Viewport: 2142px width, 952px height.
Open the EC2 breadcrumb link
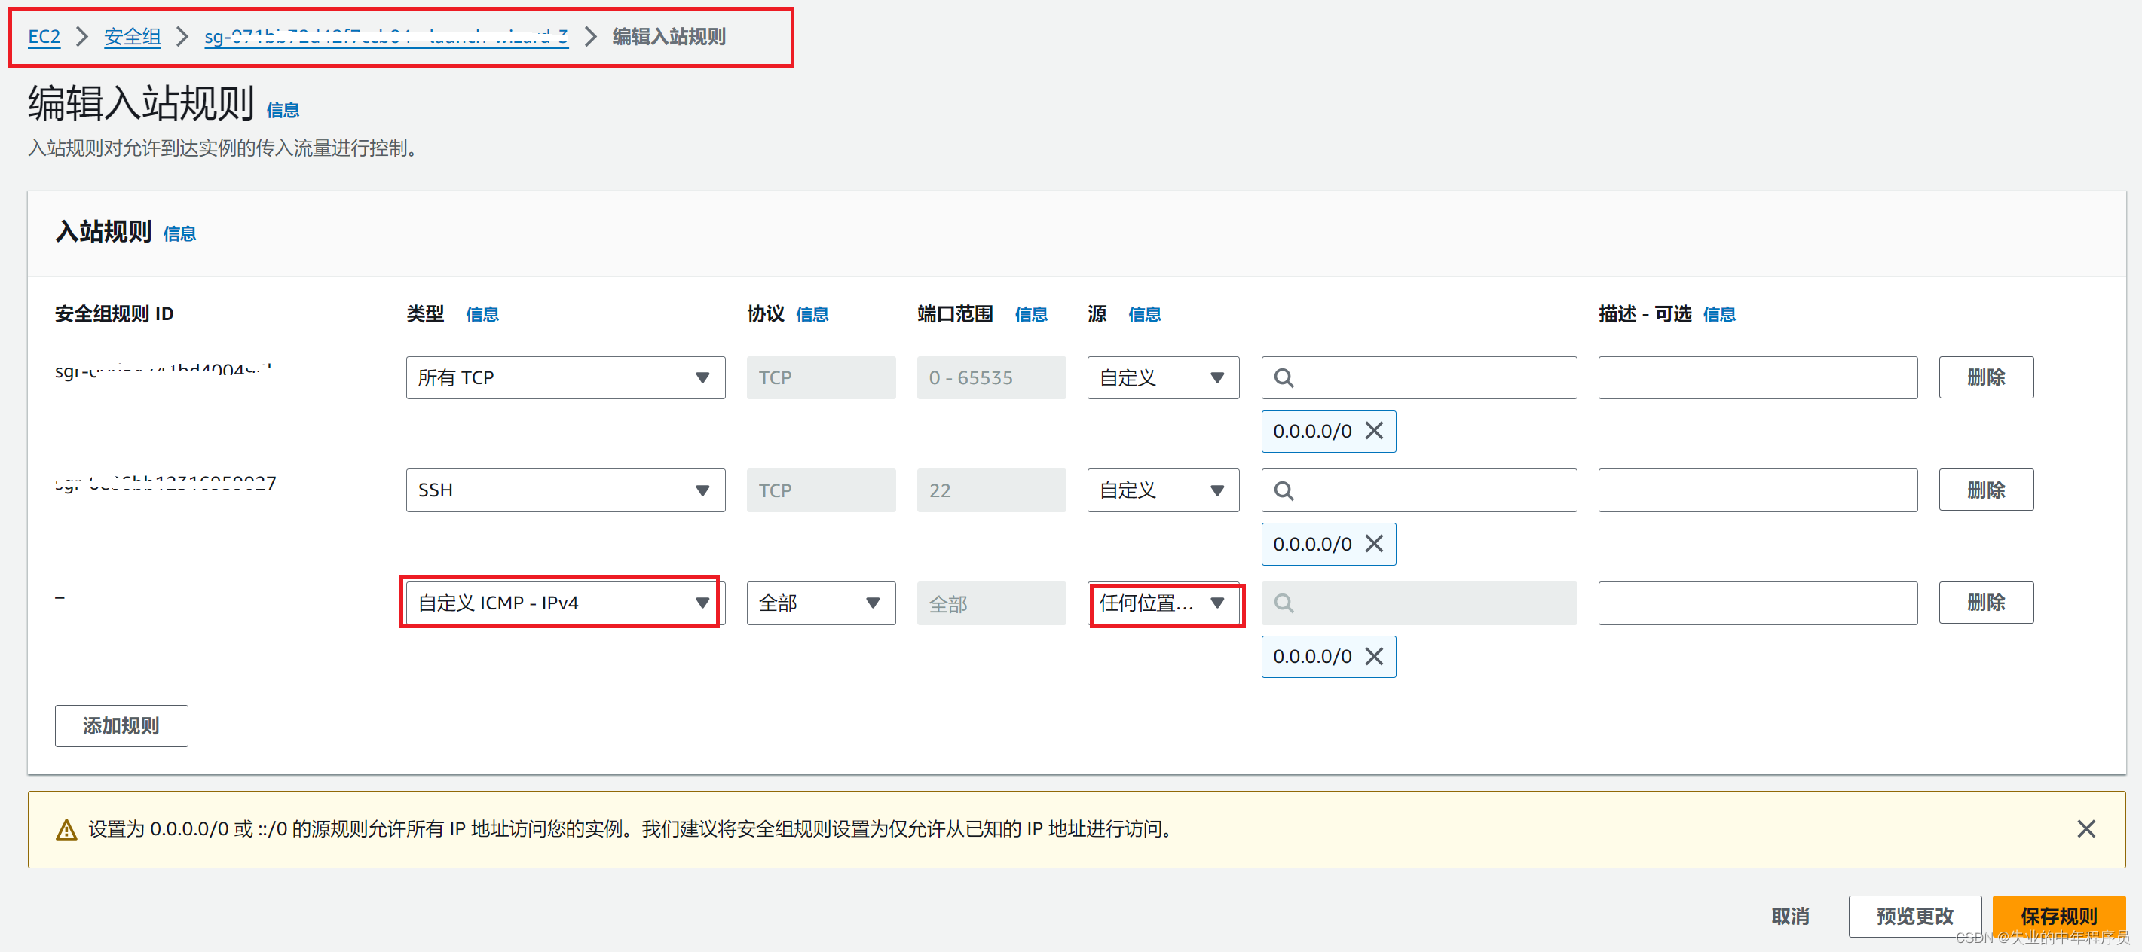click(43, 37)
